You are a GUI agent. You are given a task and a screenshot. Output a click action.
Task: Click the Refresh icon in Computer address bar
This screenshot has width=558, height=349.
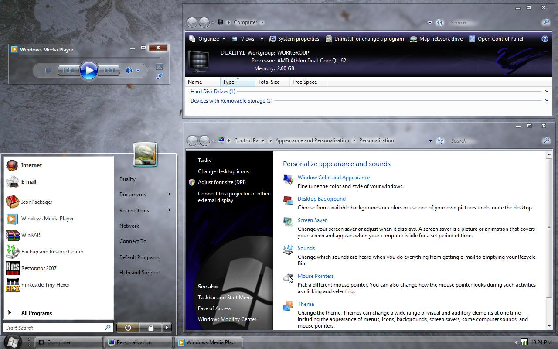439,22
